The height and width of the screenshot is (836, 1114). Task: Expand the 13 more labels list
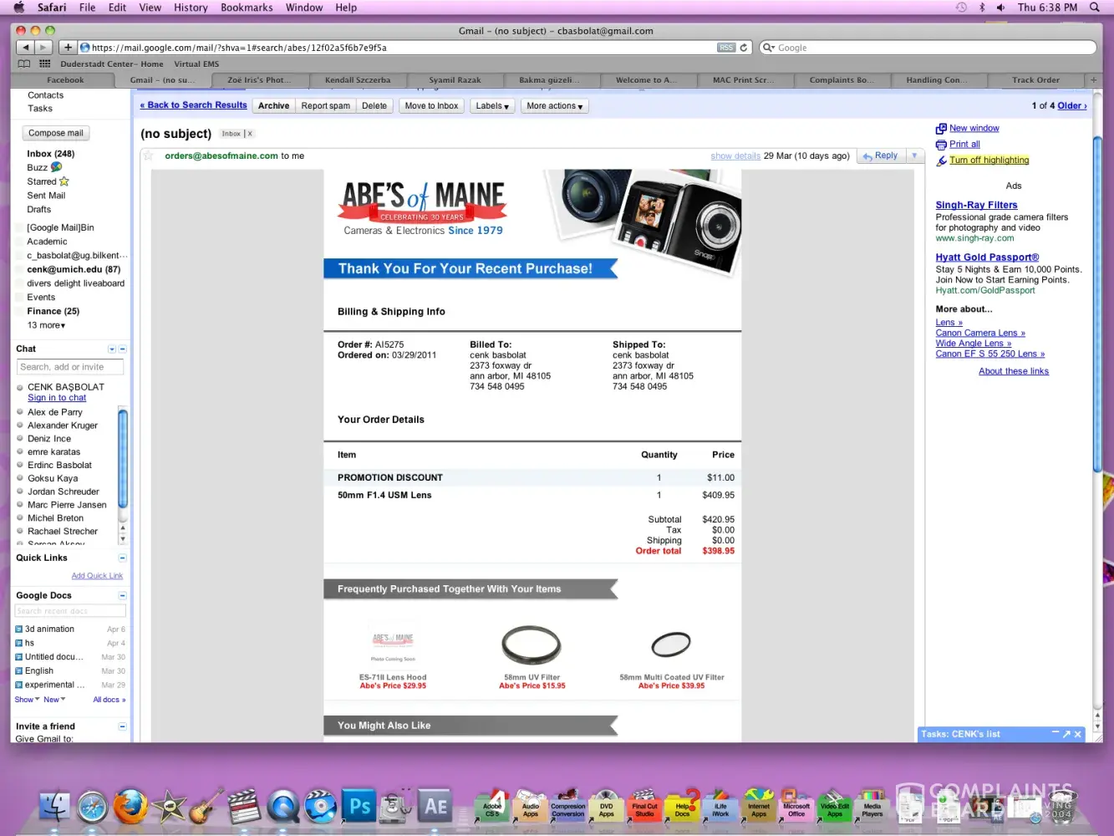[46, 325]
